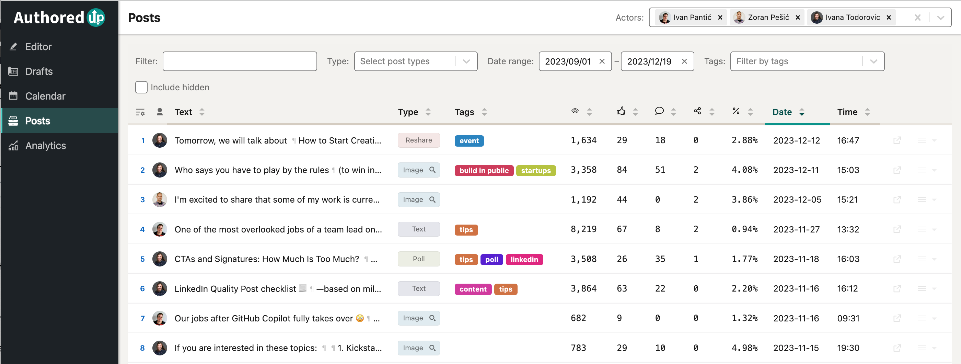Click the purple poll tag
The width and height of the screenshot is (961, 364).
coord(492,260)
